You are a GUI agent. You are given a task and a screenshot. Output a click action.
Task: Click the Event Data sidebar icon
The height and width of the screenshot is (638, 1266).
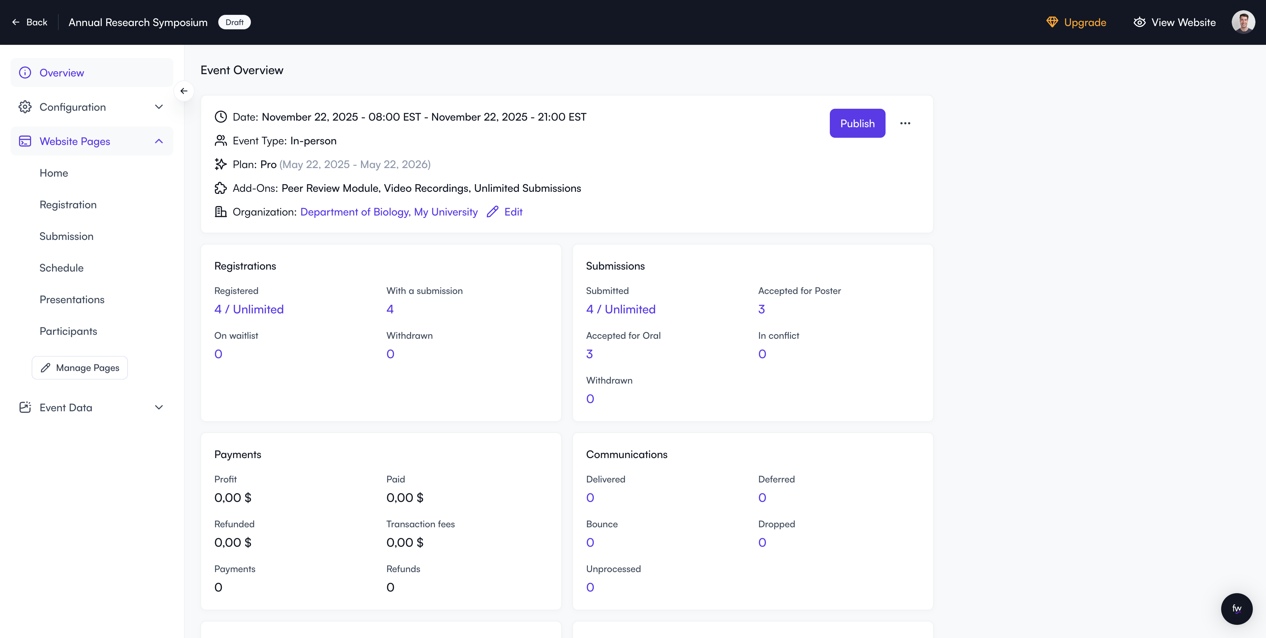(25, 407)
